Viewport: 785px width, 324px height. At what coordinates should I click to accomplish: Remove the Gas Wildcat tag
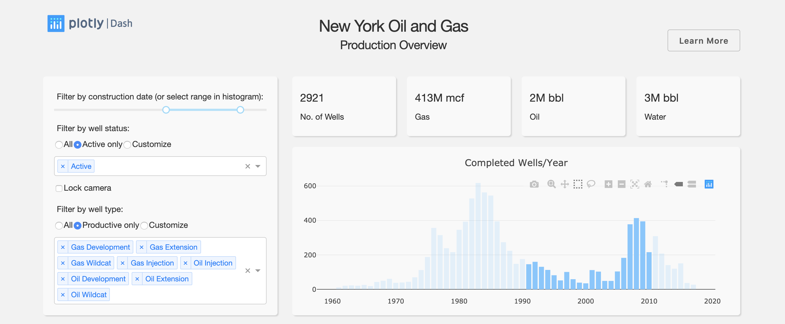click(63, 263)
